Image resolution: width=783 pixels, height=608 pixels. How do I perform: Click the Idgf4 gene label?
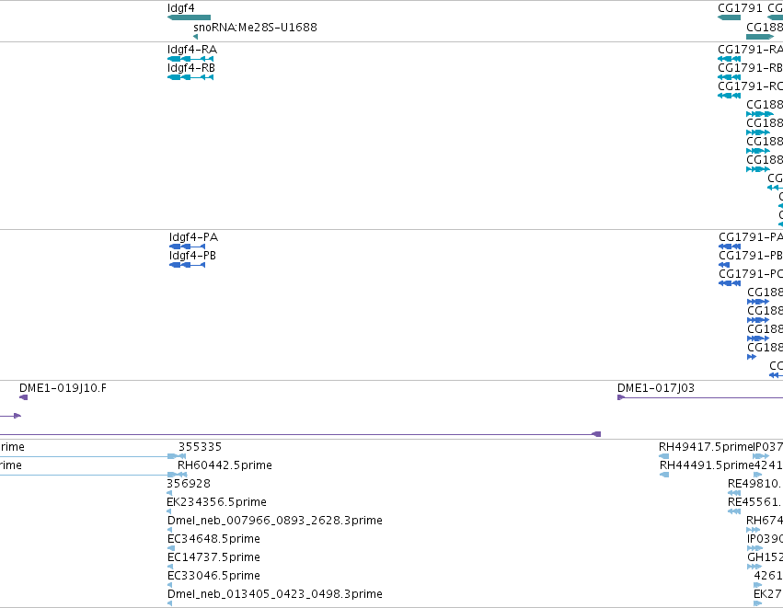point(180,8)
